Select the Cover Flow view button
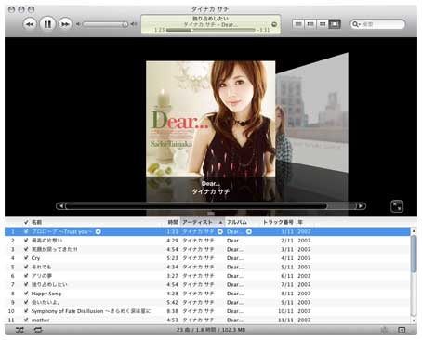 335,24
